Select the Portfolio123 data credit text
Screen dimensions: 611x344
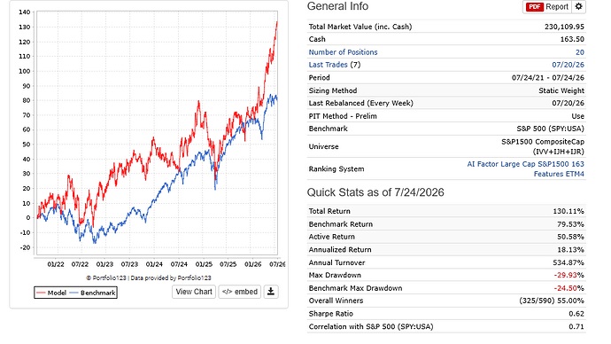[x=149, y=278]
